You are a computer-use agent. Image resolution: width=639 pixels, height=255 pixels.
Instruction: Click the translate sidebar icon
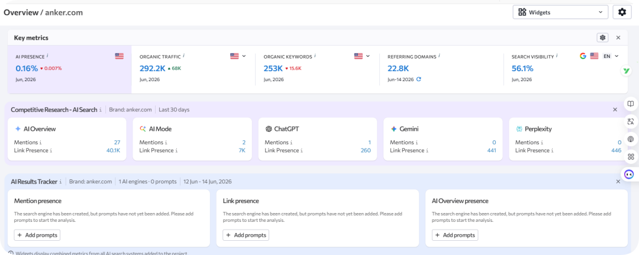tap(631, 121)
